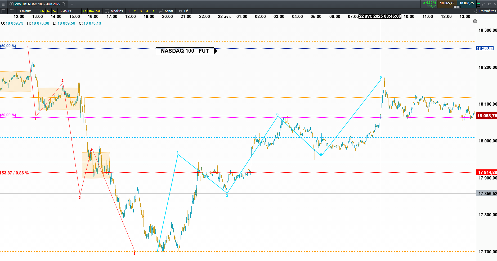497x261 pixels.
Task: Click the search magnifier next to US NDAQ 100
Action: [64, 4]
